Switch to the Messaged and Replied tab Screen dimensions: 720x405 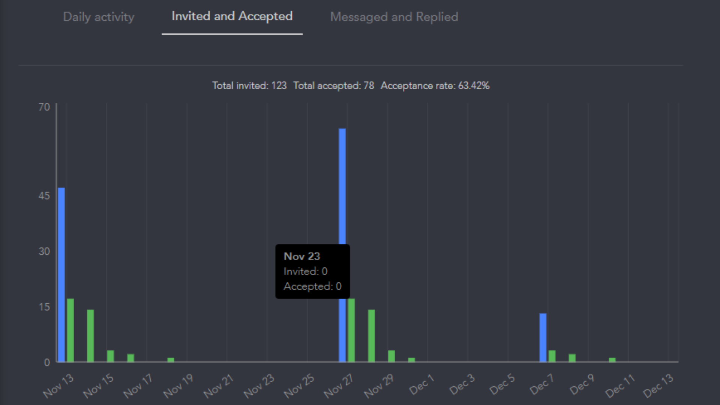pyautogui.click(x=394, y=17)
